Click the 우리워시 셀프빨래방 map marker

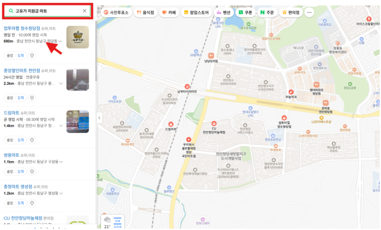[x=189, y=140]
